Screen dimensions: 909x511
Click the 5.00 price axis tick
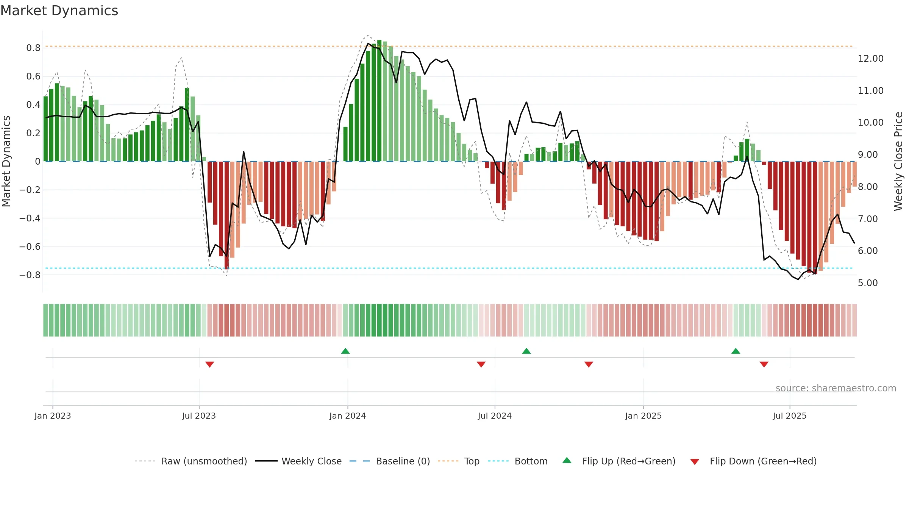[868, 283]
